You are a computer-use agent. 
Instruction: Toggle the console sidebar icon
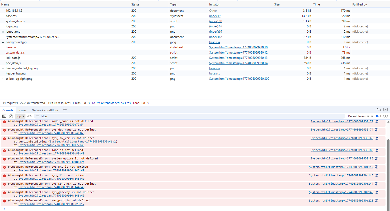tap(4, 116)
